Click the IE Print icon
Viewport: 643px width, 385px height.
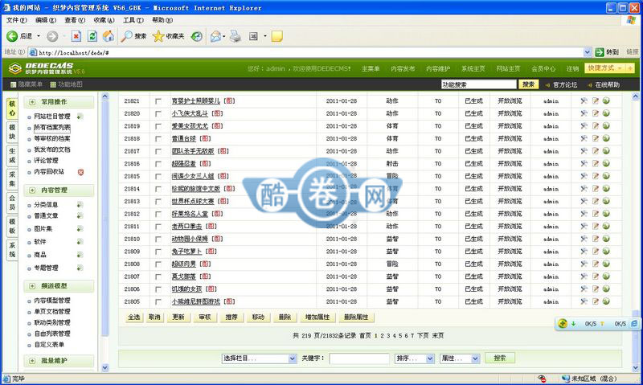click(x=235, y=36)
